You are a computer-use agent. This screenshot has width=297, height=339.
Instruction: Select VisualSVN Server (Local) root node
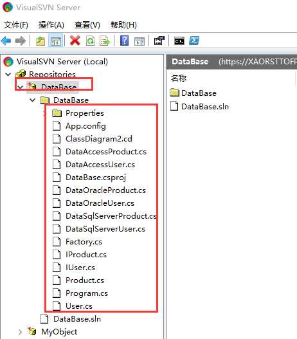coord(62,62)
